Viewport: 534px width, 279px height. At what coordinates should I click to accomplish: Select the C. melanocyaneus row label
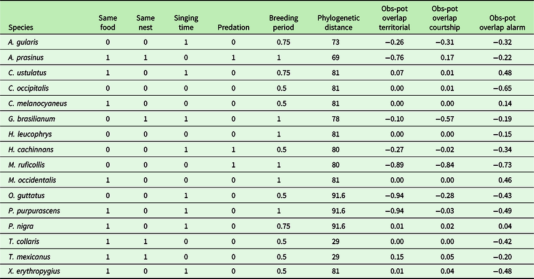[37, 103]
